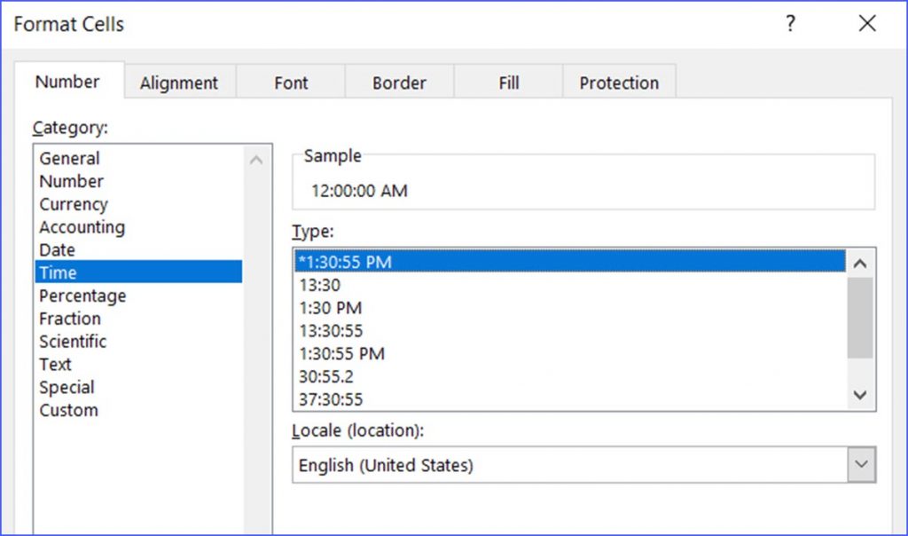This screenshot has height=536, width=908.
Task: Open the Protection tab
Action: tap(619, 83)
